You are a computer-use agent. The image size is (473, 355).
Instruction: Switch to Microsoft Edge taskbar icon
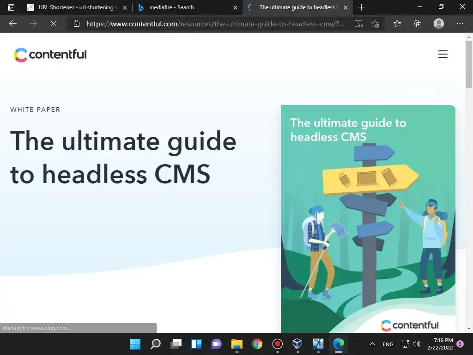pyautogui.click(x=339, y=344)
